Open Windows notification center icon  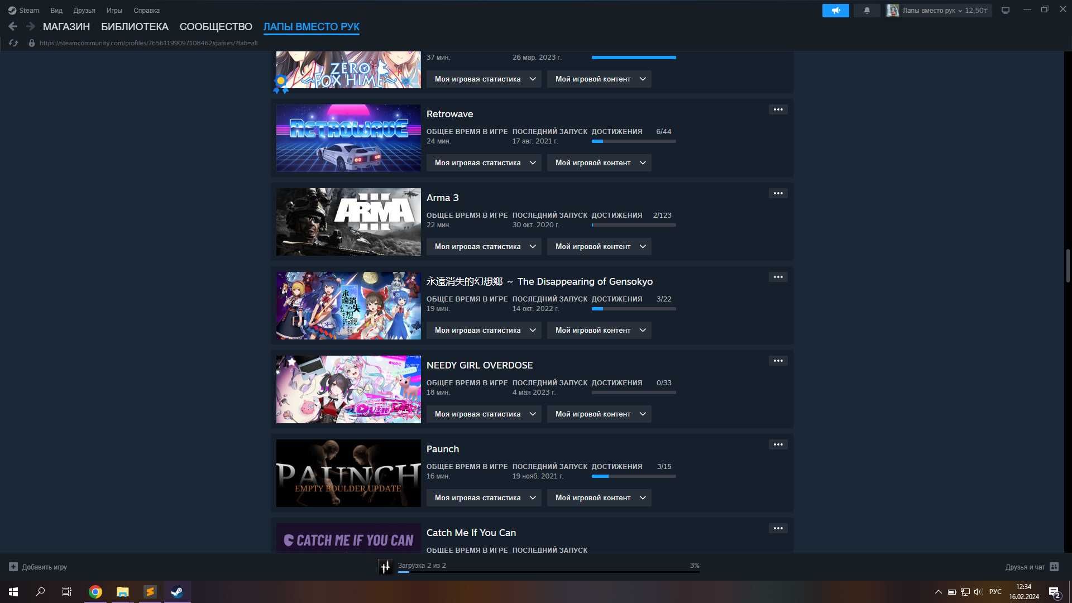point(1054,592)
